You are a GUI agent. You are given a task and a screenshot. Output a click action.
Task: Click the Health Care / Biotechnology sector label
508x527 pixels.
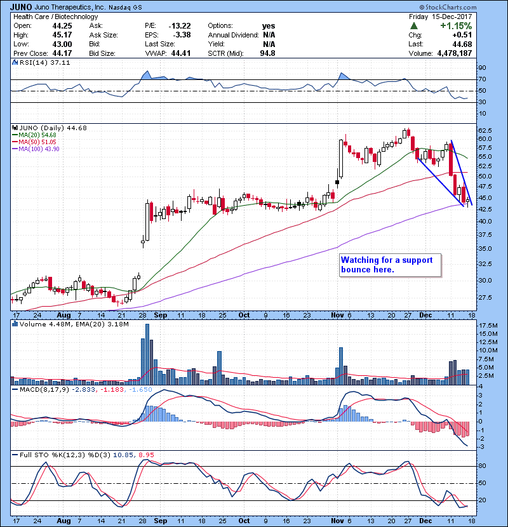56,17
